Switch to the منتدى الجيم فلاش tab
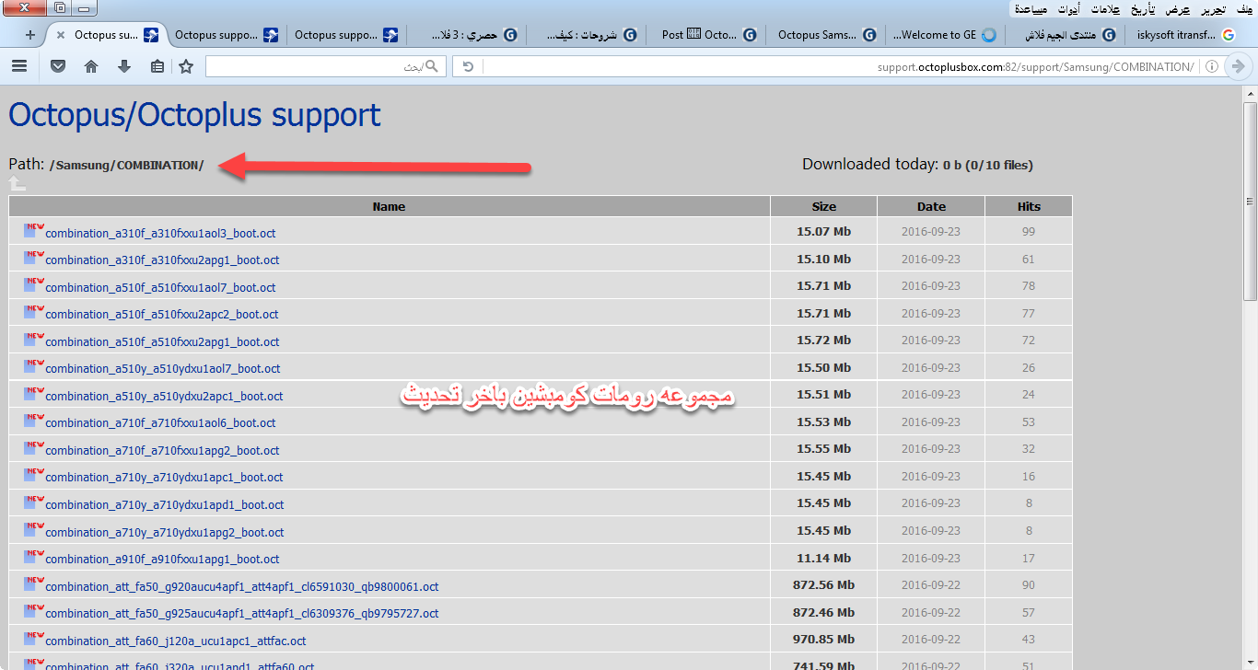 [x=1064, y=35]
